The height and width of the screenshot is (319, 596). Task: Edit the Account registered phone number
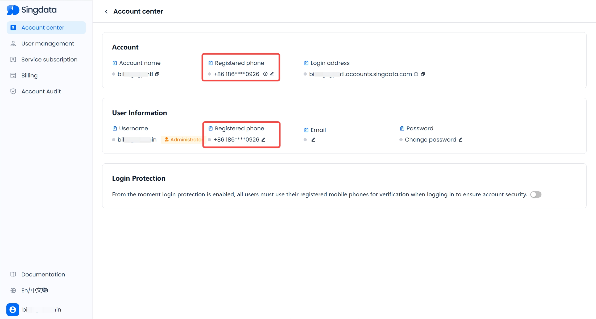tap(272, 74)
